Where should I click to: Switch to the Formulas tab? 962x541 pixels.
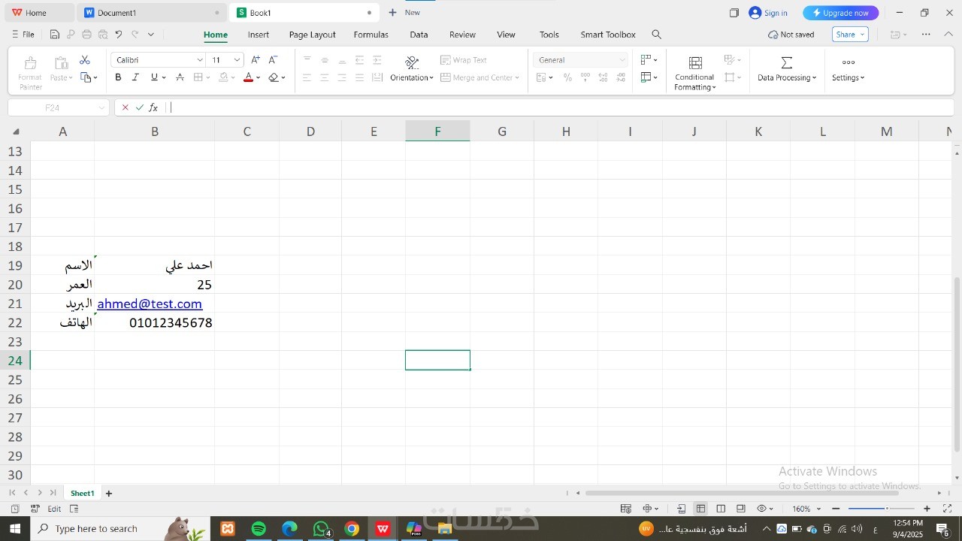[x=371, y=35]
